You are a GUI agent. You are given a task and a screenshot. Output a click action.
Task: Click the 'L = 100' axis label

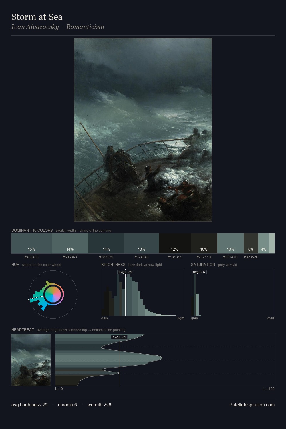(x=269, y=389)
